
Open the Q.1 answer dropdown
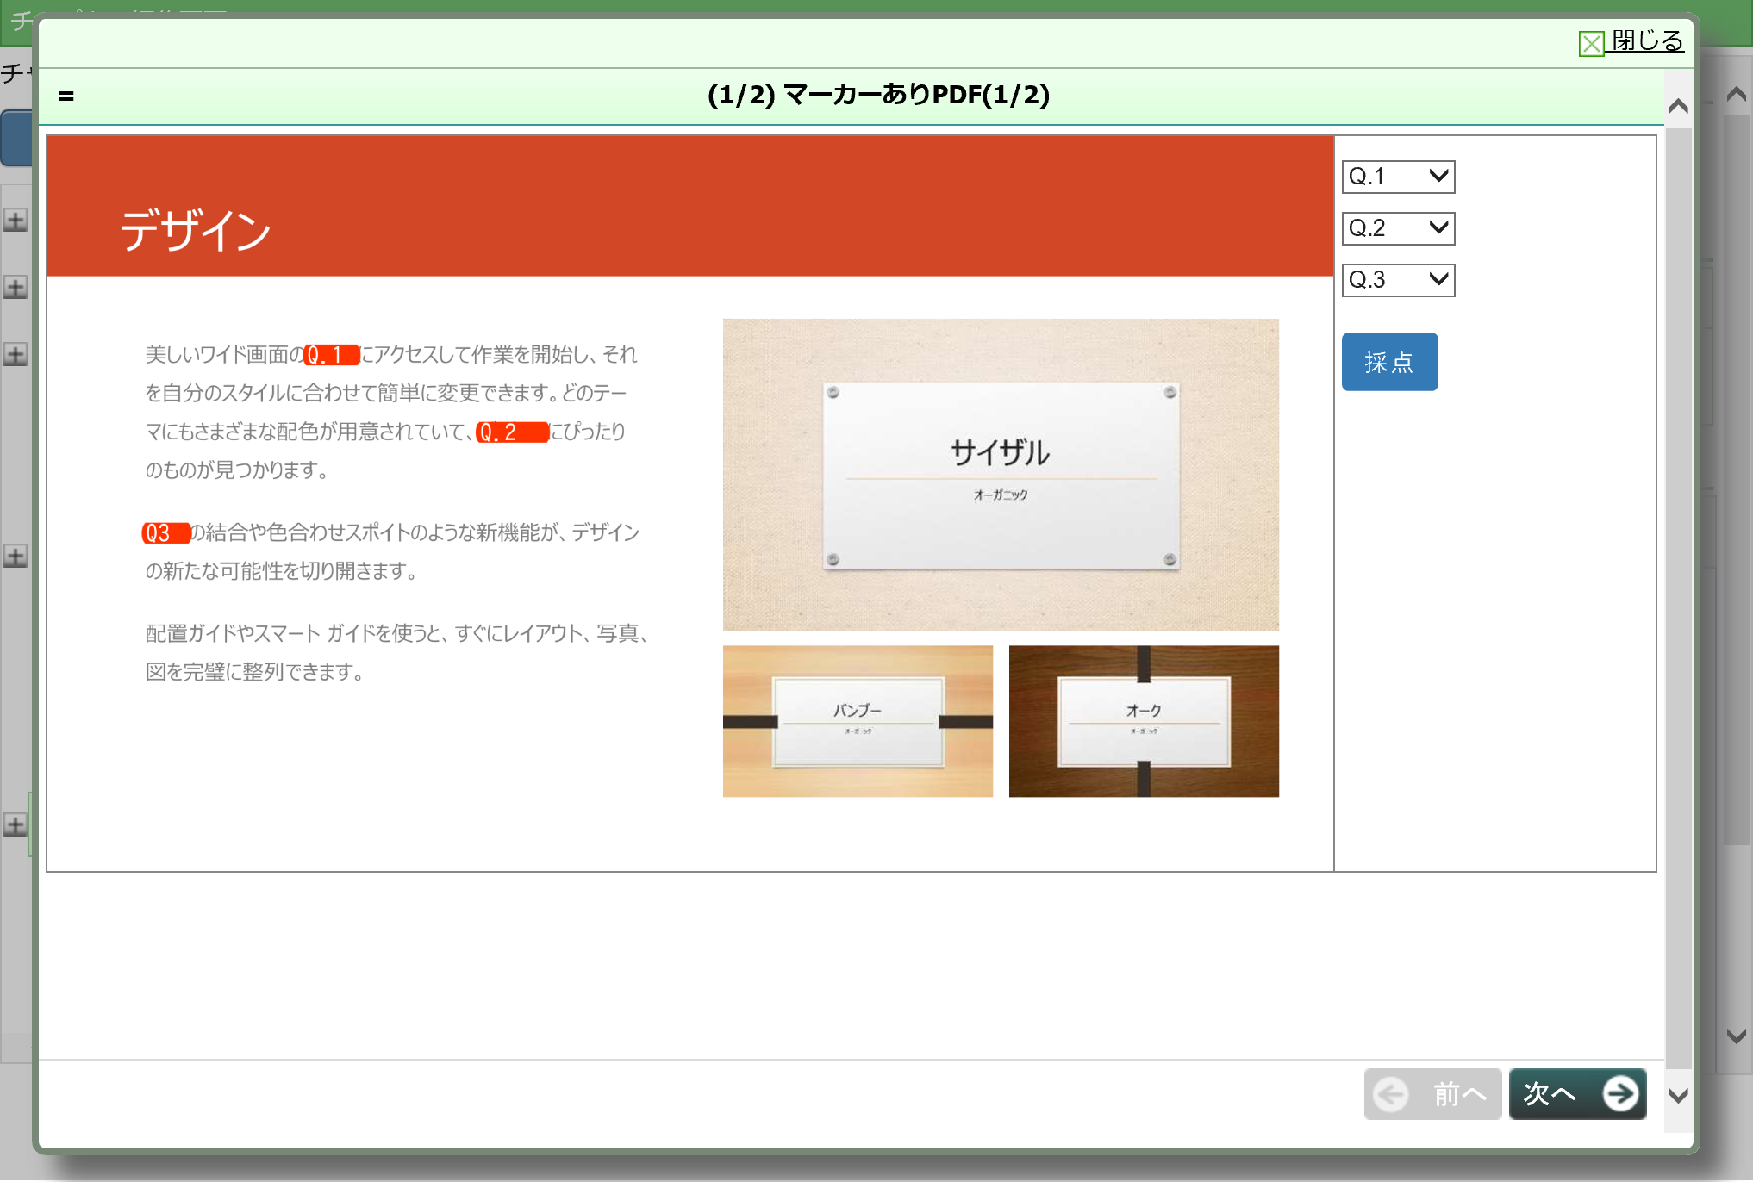tap(1397, 177)
